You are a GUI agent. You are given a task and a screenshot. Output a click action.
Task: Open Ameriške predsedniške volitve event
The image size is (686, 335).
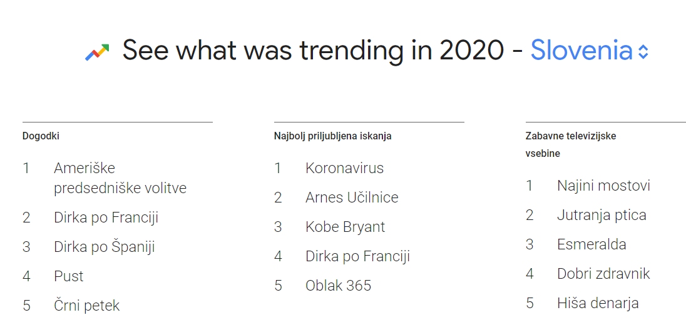click(120, 177)
